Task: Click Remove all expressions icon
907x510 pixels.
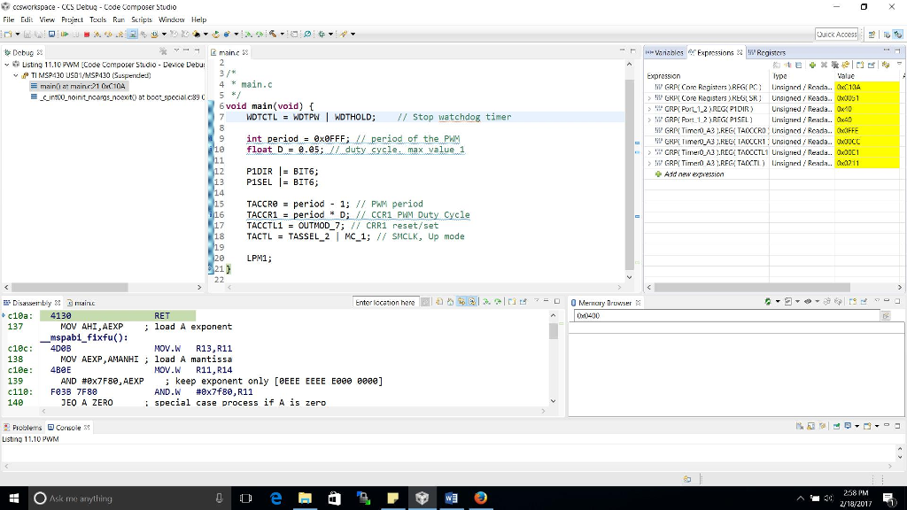Action: (834, 65)
